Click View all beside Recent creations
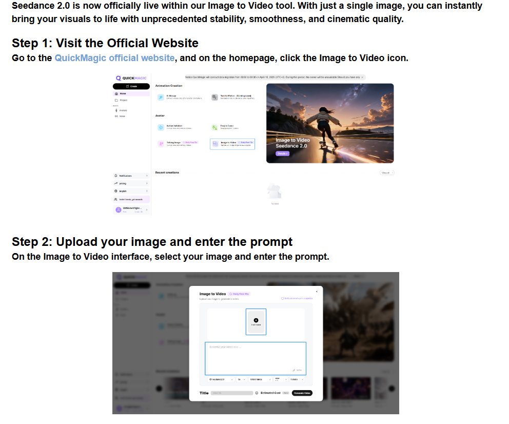Image resolution: width=509 pixels, height=424 pixels. pyautogui.click(x=386, y=172)
